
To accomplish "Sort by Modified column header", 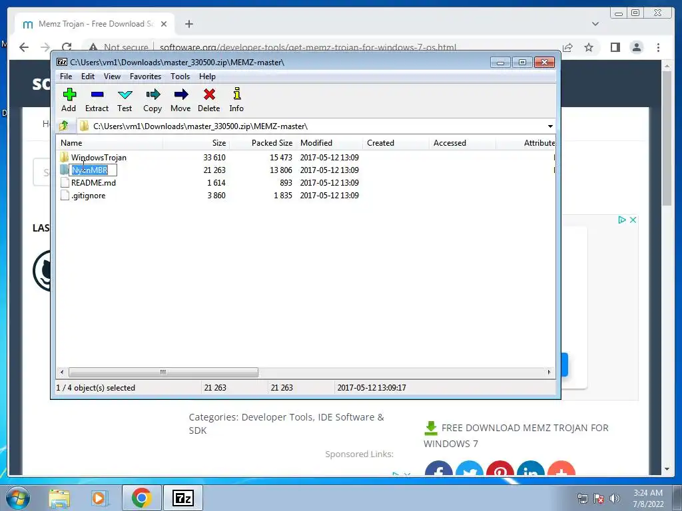I will (x=329, y=143).
